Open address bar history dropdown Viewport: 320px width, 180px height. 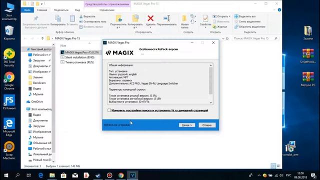[x=223, y=38]
